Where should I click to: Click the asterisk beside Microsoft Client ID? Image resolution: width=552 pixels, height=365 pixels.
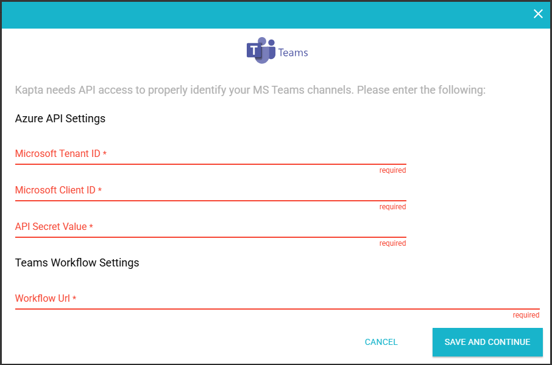(x=100, y=191)
